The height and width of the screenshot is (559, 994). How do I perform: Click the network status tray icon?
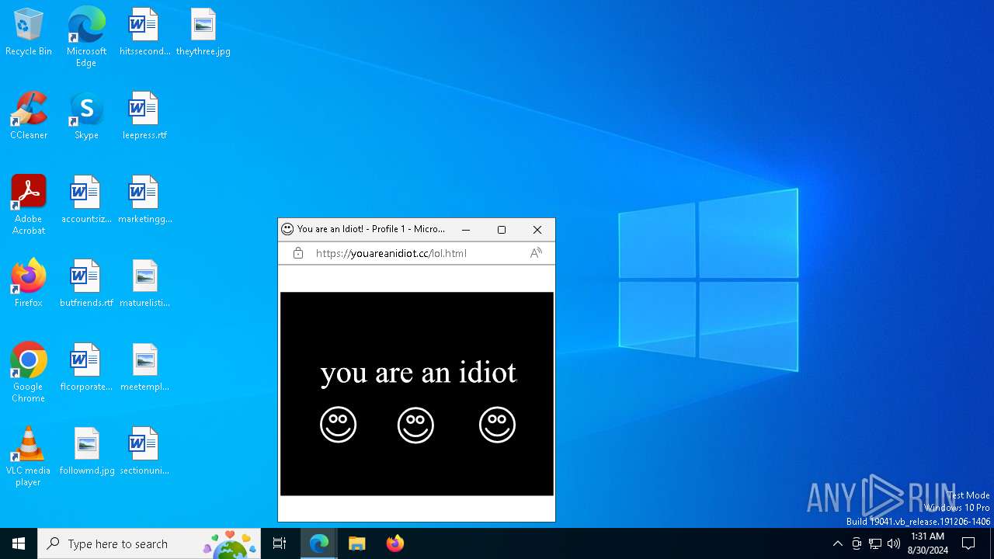click(875, 543)
